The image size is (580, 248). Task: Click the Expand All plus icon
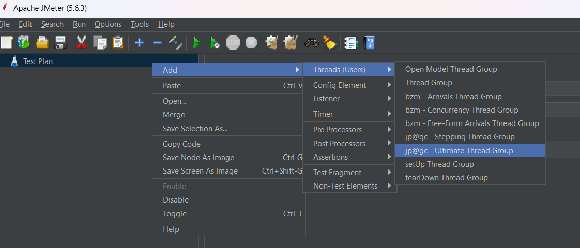[x=139, y=43]
